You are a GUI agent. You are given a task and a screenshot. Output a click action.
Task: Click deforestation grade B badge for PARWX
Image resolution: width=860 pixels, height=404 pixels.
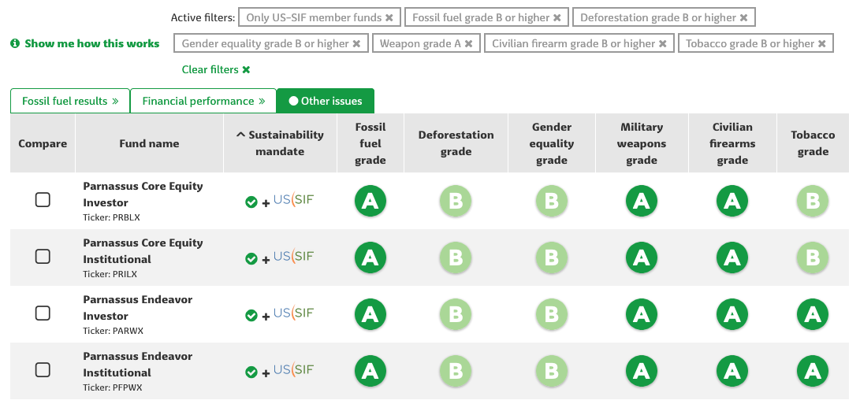456,314
